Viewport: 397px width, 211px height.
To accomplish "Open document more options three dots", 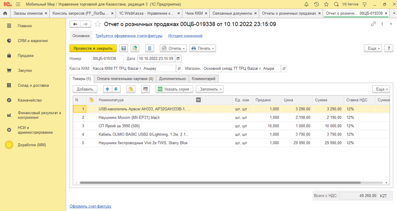I will tap(382, 24).
